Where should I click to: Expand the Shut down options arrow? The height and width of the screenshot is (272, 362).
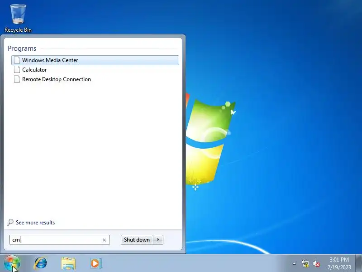click(x=158, y=240)
